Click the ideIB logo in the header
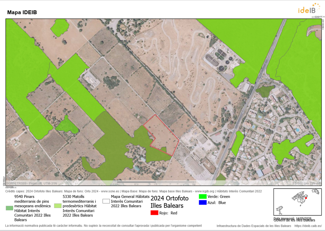The image size is (325, 231). (309, 8)
